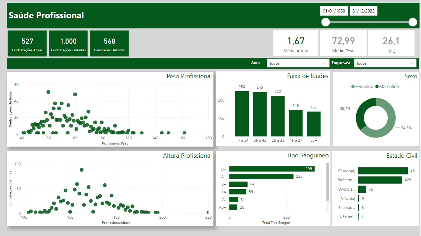
Task: Select the A+ blood type bar
Action: click(261, 176)
